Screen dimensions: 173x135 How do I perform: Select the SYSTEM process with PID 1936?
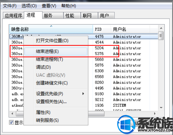[84, 105]
